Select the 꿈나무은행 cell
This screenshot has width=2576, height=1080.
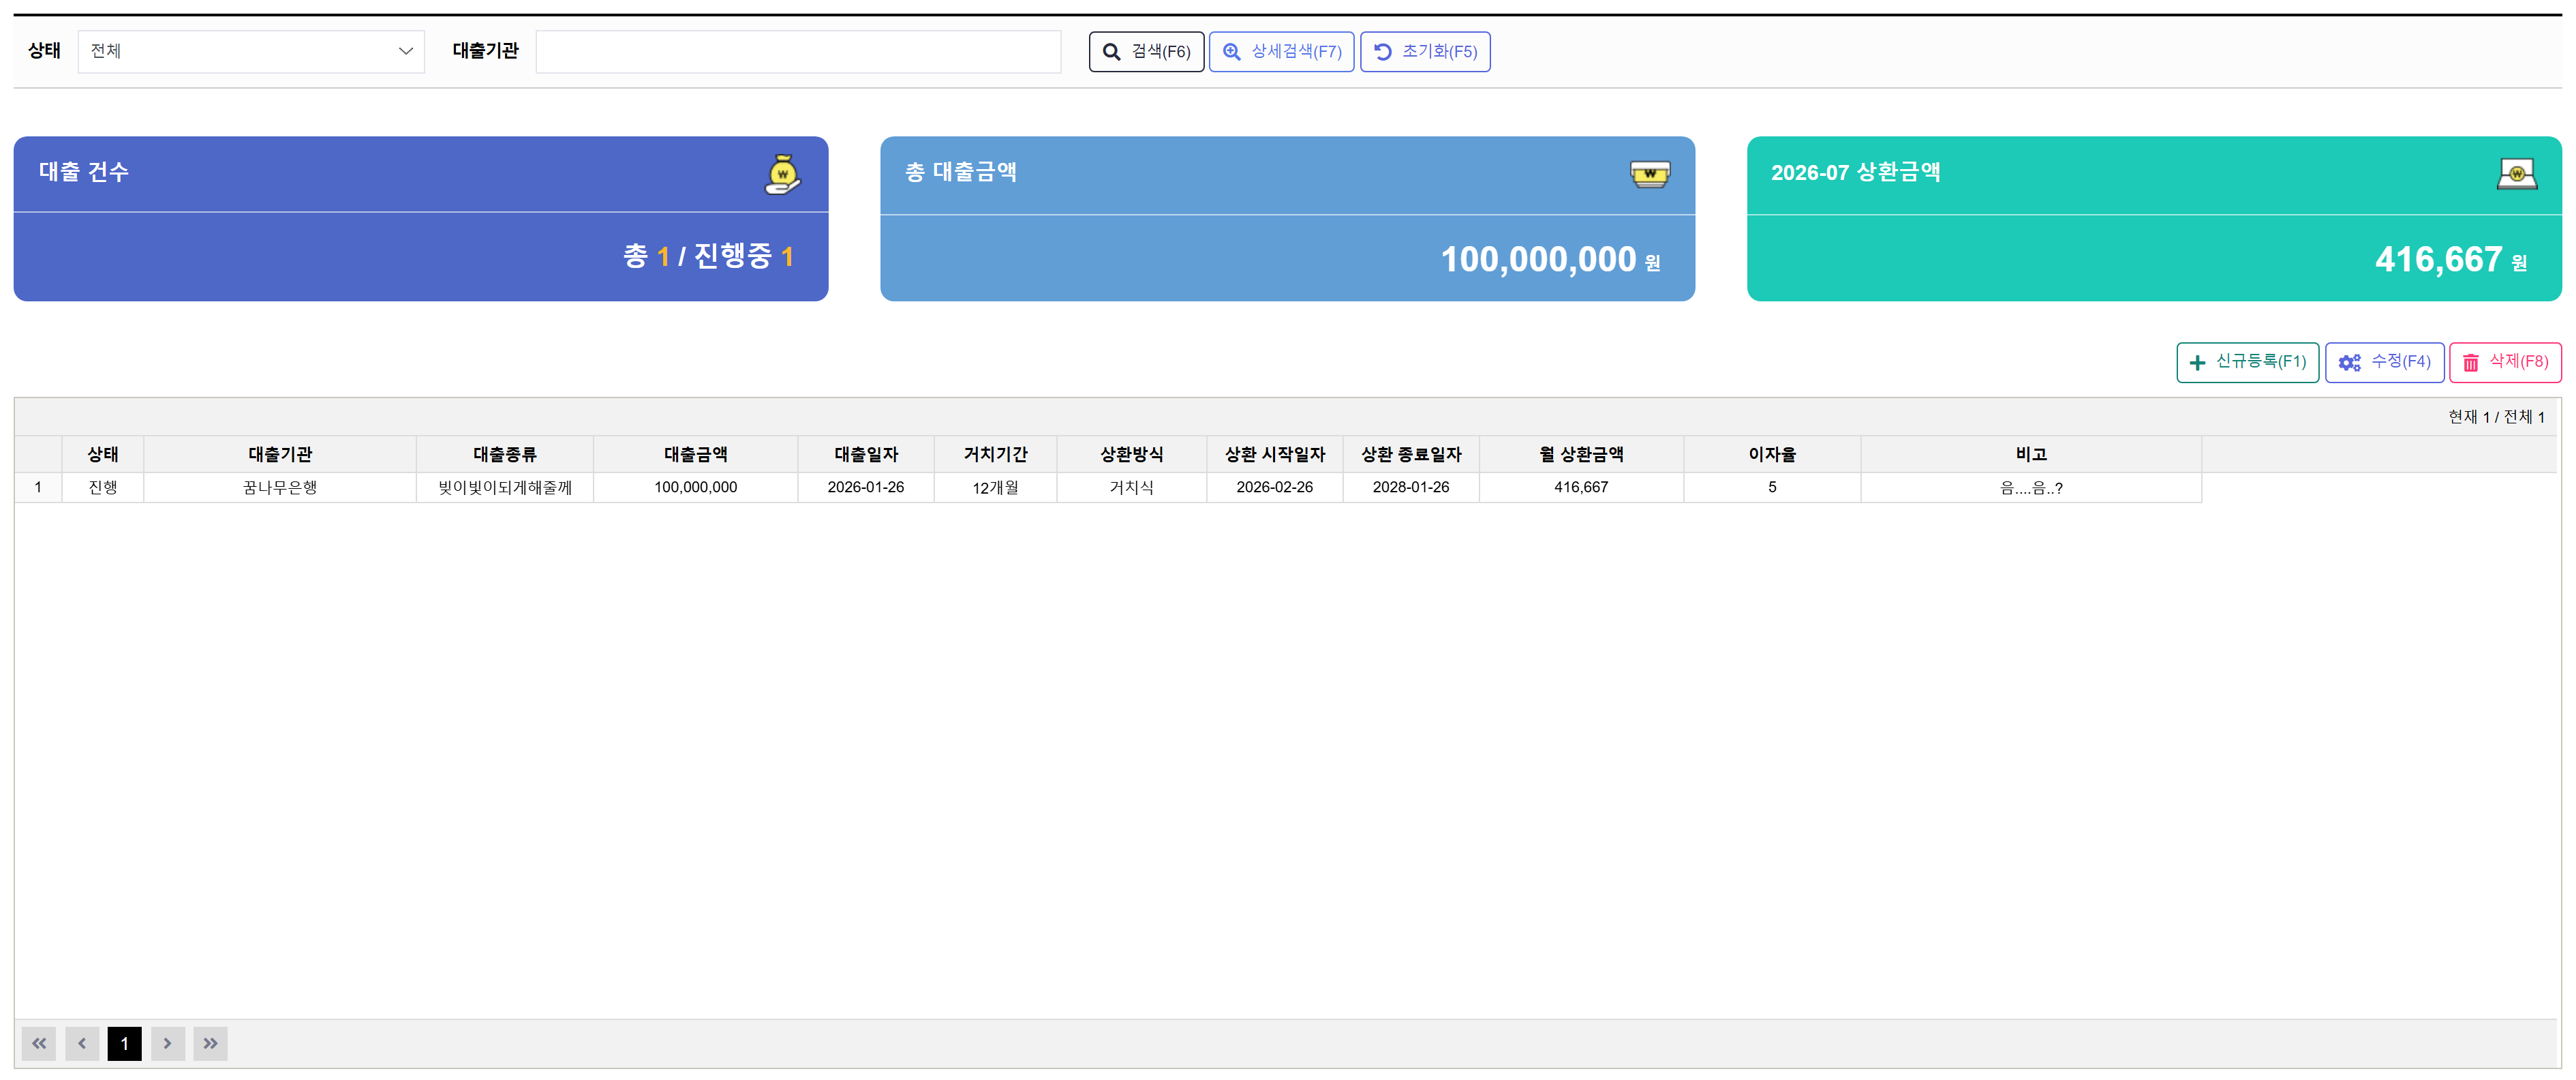pyautogui.click(x=280, y=487)
